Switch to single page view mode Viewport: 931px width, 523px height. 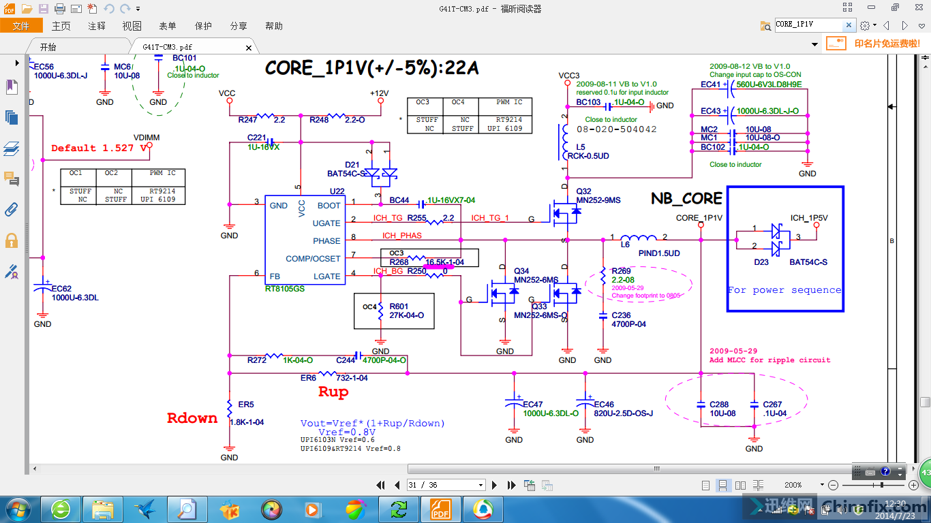click(x=706, y=485)
